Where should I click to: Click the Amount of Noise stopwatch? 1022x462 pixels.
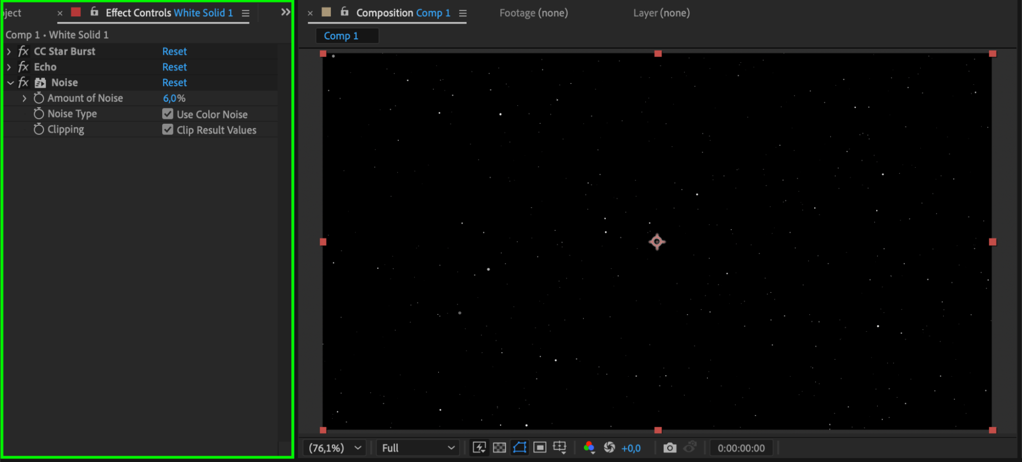pyautogui.click(x=39, y=98)
